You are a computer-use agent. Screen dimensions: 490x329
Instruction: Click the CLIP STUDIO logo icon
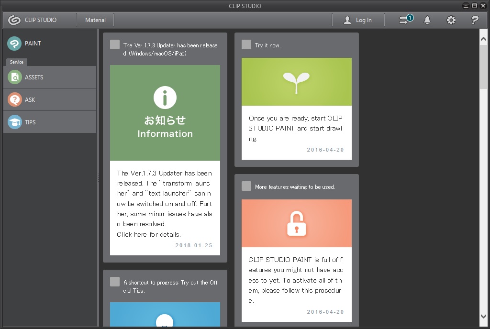14,20
